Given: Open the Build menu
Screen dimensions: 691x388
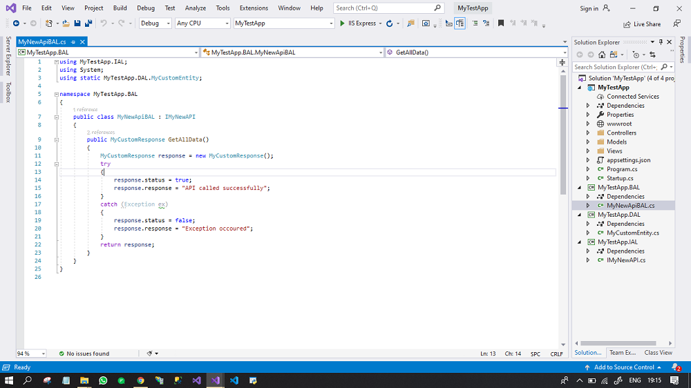Looking at the screenshot, I should 120,8.
